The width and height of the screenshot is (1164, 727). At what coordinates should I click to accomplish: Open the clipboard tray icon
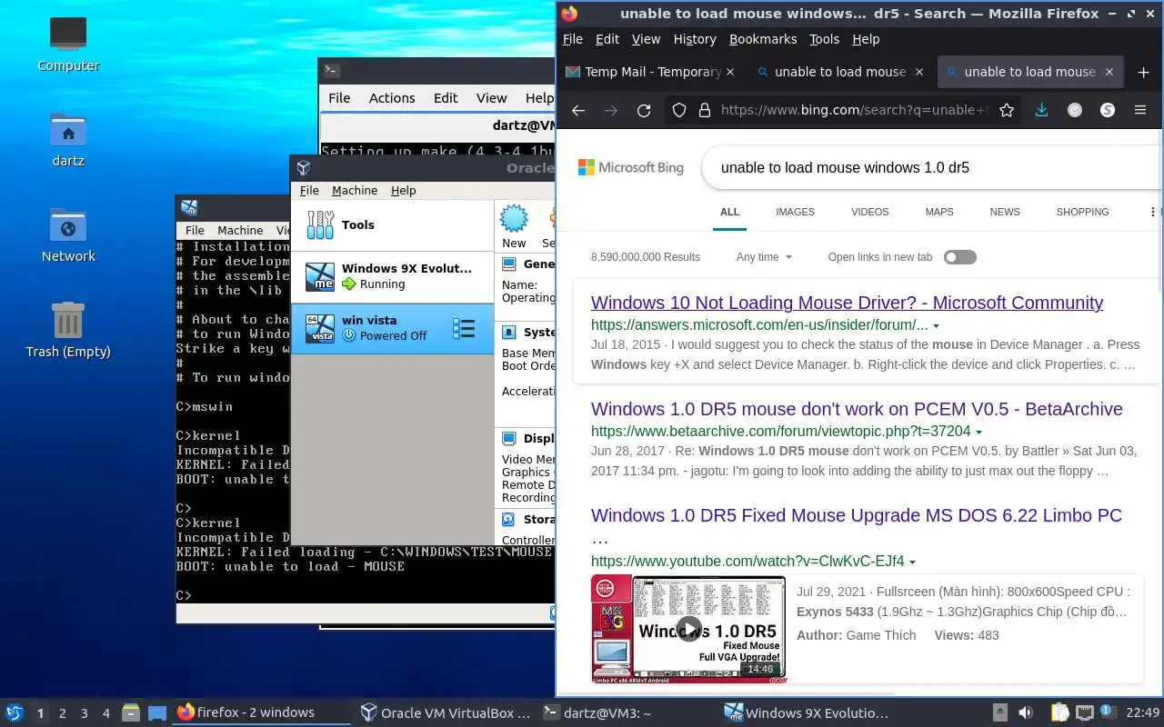1059,712
